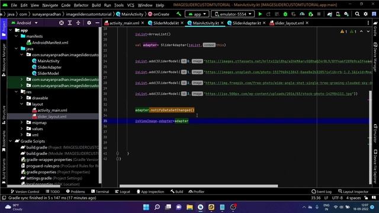Open Device File Explorer side panel

[x=375, y=166]
